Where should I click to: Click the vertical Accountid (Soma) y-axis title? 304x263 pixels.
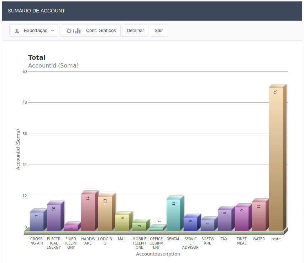[18, 149]
